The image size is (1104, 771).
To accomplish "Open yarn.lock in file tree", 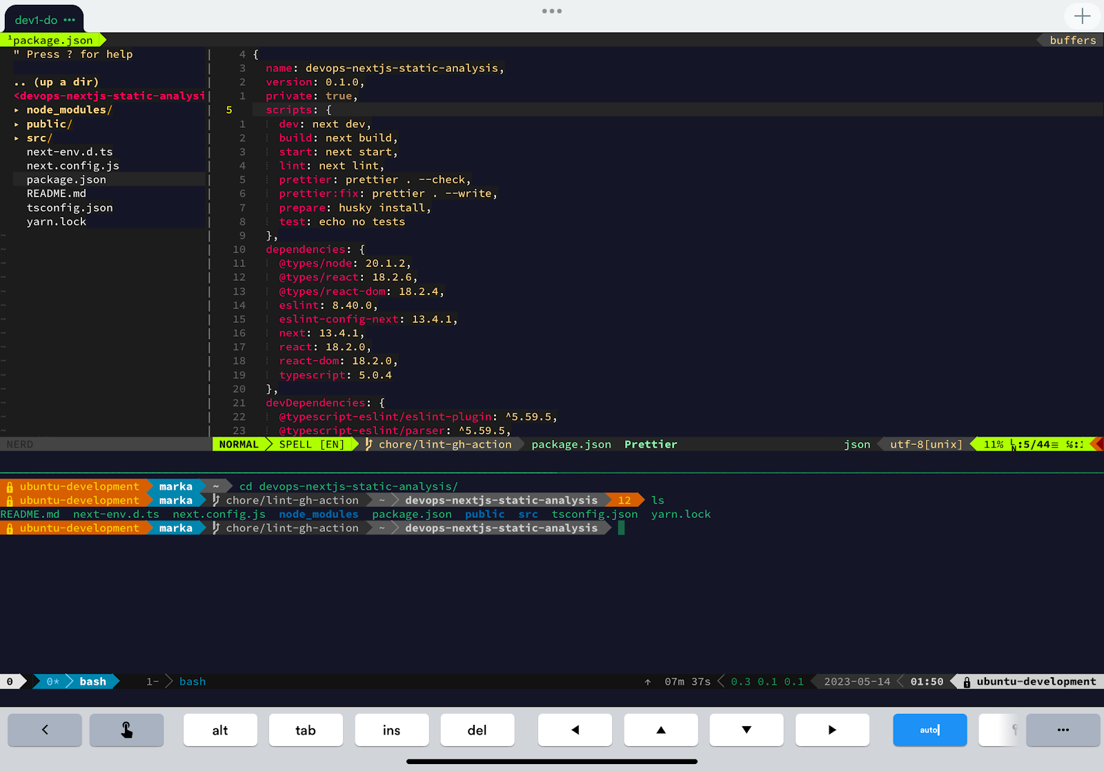I will coord(57,221).
